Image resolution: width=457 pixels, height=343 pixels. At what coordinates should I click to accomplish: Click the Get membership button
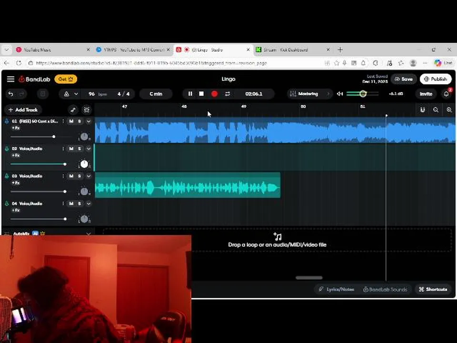(x=66, y=79)
